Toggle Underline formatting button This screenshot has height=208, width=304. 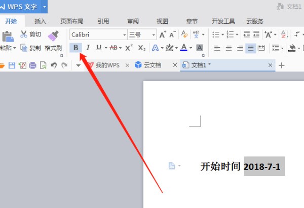click(x=99, y=47)
